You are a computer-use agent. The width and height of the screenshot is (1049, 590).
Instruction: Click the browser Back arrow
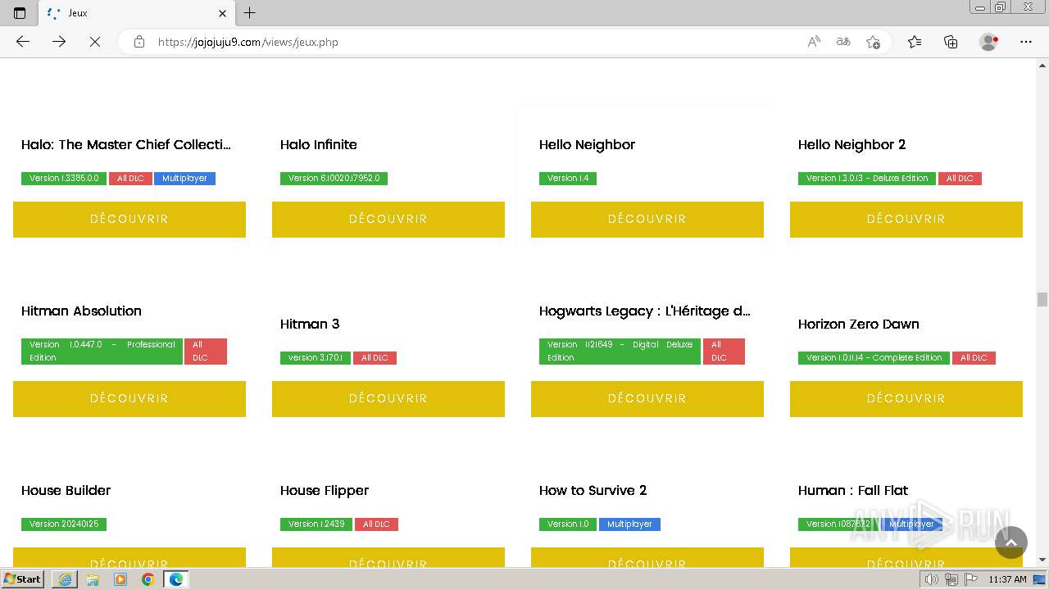[x=23, y=42]
